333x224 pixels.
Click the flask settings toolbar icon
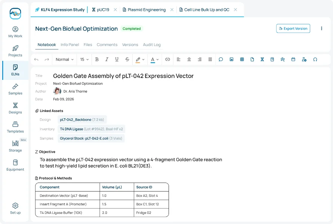[x=304, y=59]
